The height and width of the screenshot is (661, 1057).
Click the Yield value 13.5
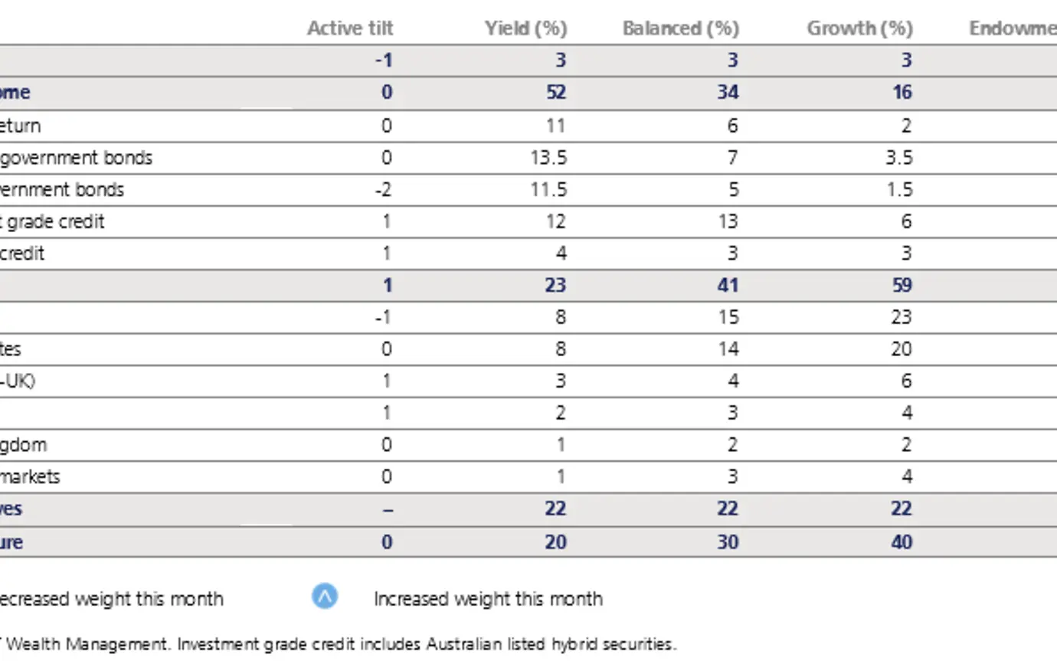(548, 158)
